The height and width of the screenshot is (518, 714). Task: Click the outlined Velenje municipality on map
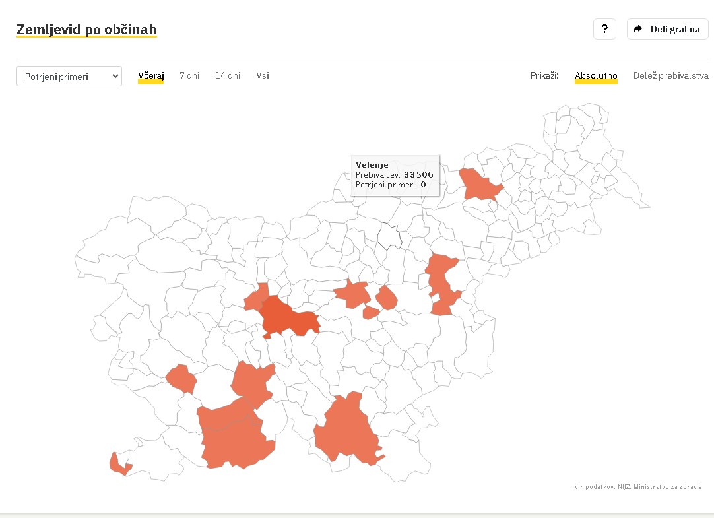coord(389,236)
